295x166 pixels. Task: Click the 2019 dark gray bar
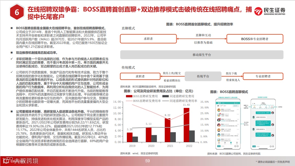(x=135, y=139)
